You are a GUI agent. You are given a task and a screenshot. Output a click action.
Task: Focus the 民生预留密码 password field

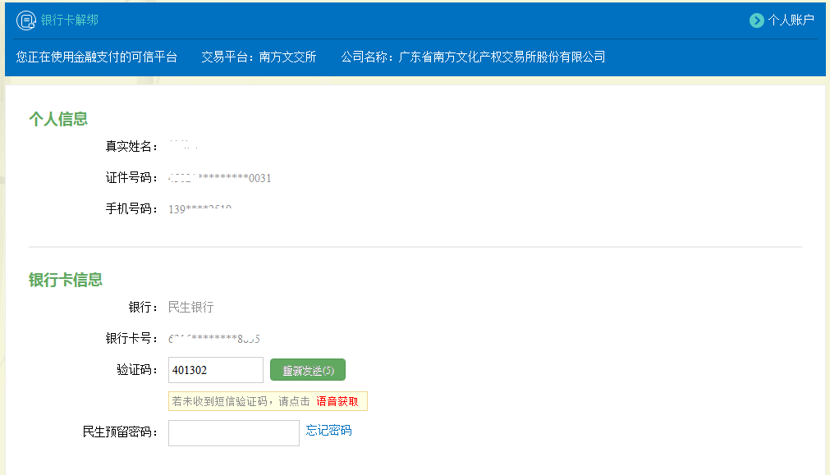click(234, 432)
